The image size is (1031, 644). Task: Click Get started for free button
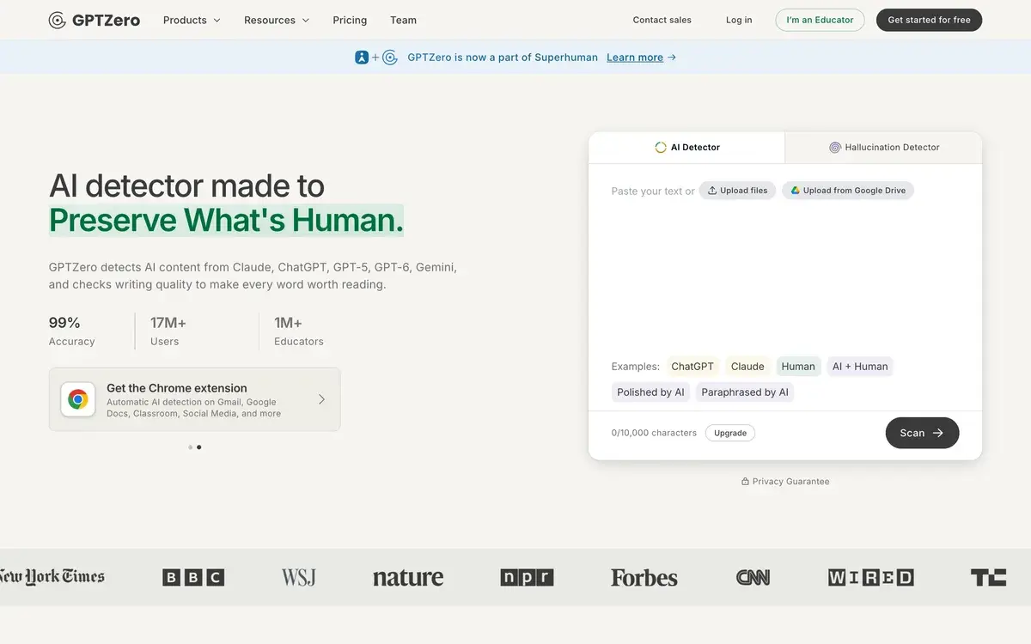pyautogui.click(x=929, y=20)
